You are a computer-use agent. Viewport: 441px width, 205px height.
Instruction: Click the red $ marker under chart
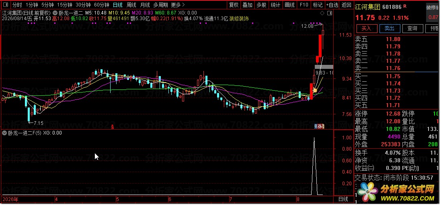(113, 127)
